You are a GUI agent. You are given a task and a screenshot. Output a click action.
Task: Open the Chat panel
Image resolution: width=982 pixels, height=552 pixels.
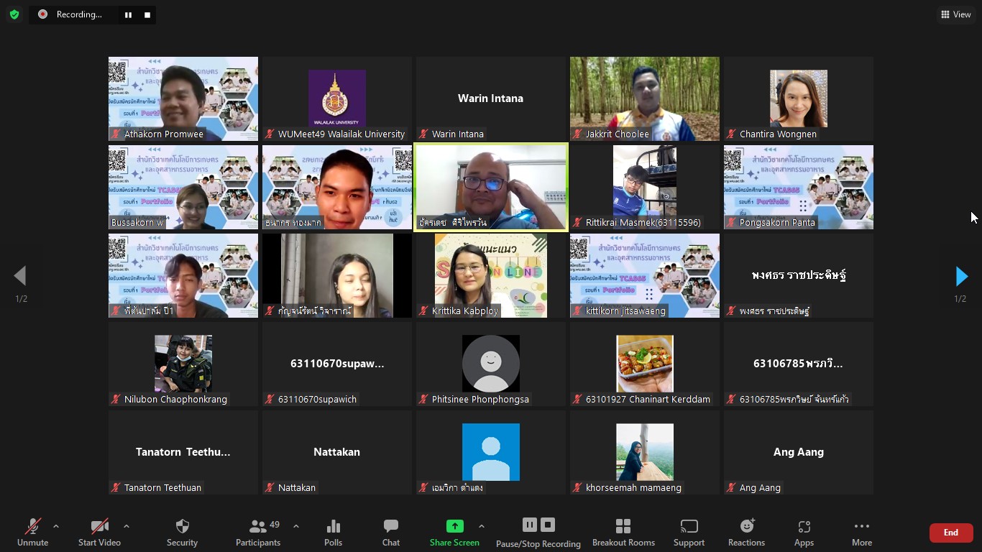(390, 533)
